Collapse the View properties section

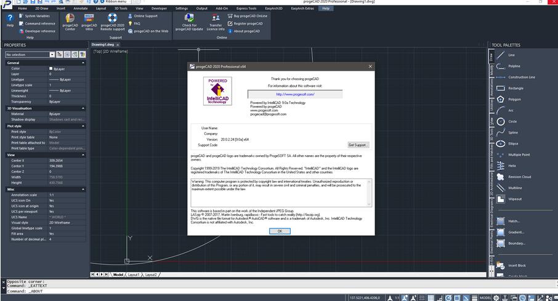click(83, 155)
